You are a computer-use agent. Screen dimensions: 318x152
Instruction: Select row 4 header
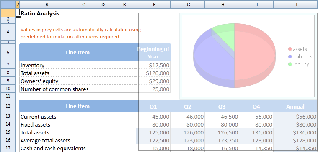click(8, 32)
